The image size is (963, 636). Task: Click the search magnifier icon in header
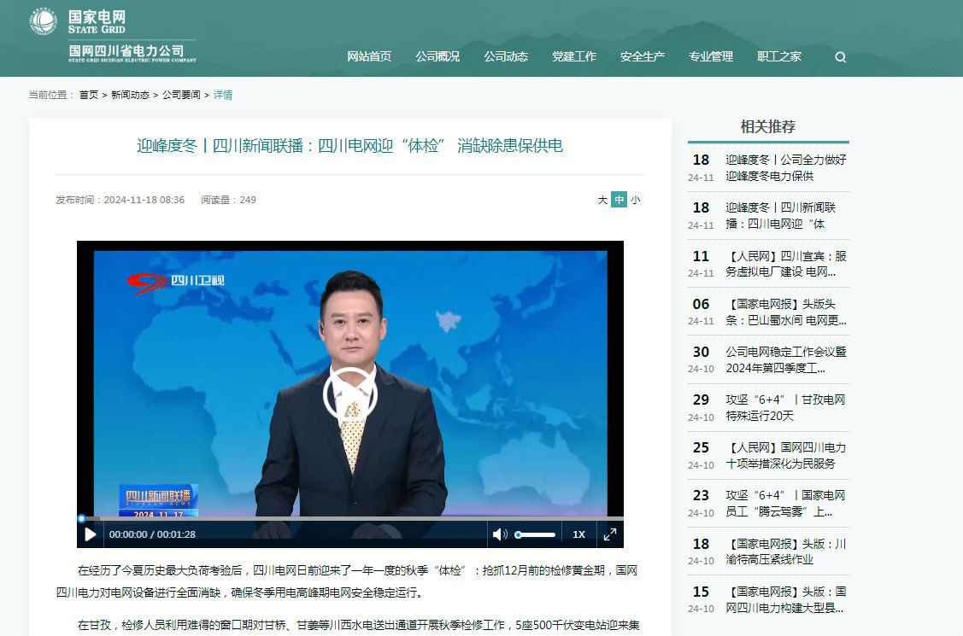point(840,57)
